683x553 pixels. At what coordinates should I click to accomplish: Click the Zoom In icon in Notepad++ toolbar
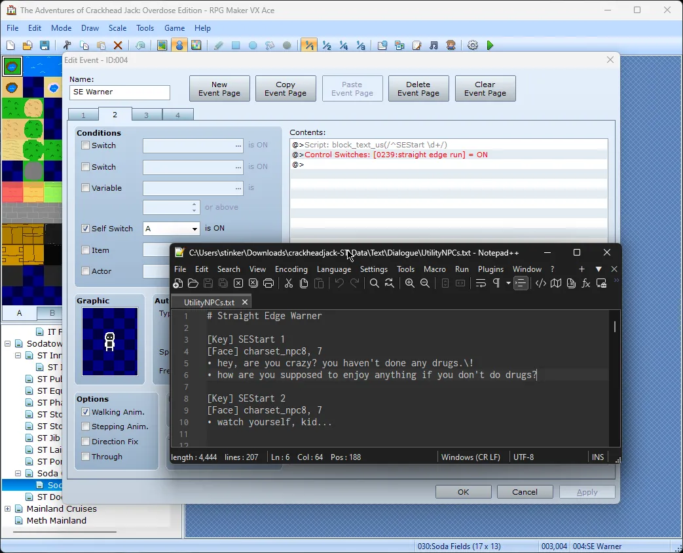410,283
